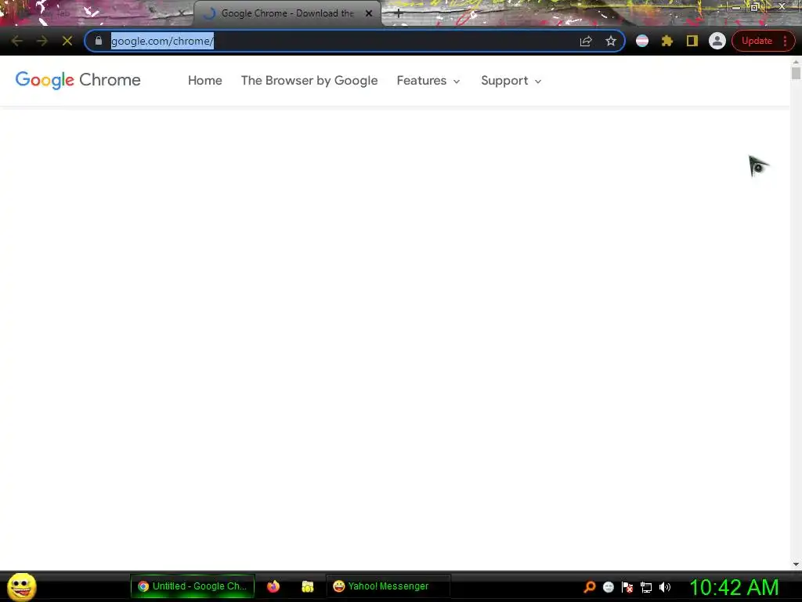This screenshot has height=602, width=802.
Task: Open Yahoo! Messenger from taskbar
Action: (388, 586)
